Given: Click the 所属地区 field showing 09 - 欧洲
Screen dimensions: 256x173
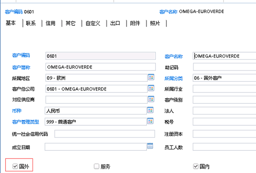Looking at the screenshot, I should tap(97, 78).
